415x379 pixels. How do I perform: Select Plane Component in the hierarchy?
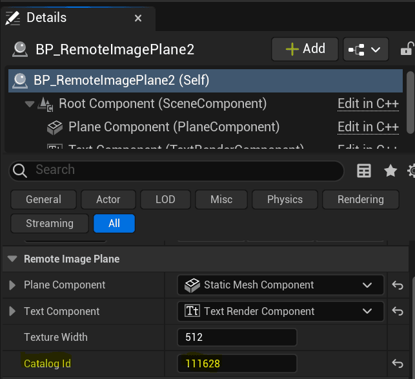click(x=174, y=127)
